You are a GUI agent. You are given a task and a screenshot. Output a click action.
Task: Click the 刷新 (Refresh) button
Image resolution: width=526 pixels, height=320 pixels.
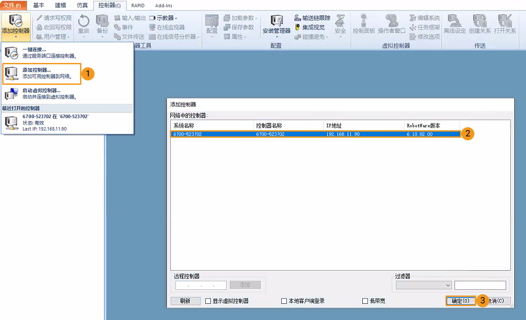(x=186, y=301)
